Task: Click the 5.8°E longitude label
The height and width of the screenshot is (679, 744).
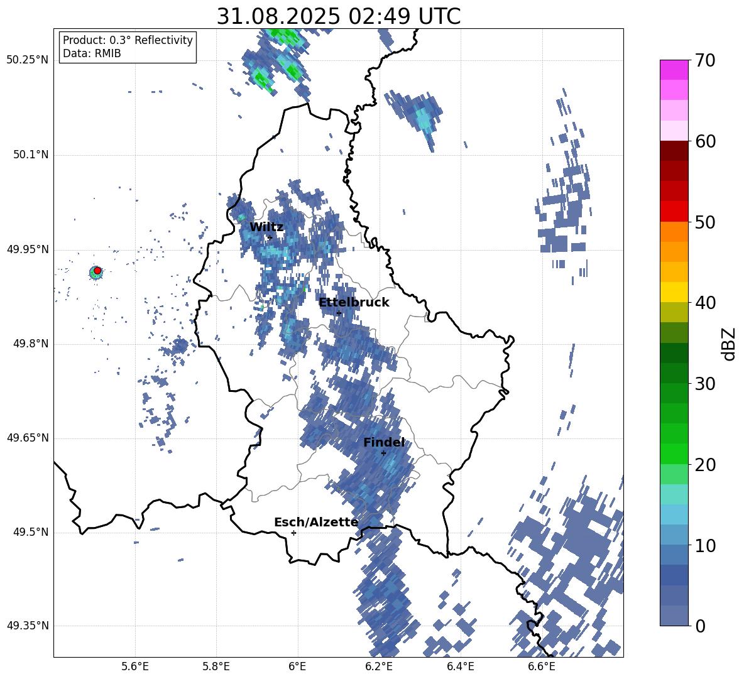Action: [x=216, y=666]
